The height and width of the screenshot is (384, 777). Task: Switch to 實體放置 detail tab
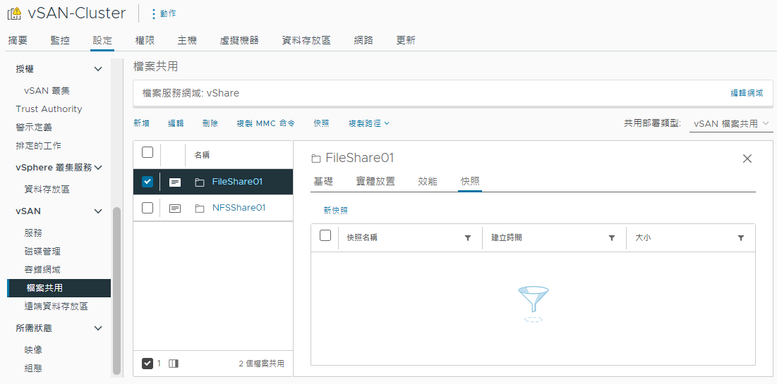375,181
